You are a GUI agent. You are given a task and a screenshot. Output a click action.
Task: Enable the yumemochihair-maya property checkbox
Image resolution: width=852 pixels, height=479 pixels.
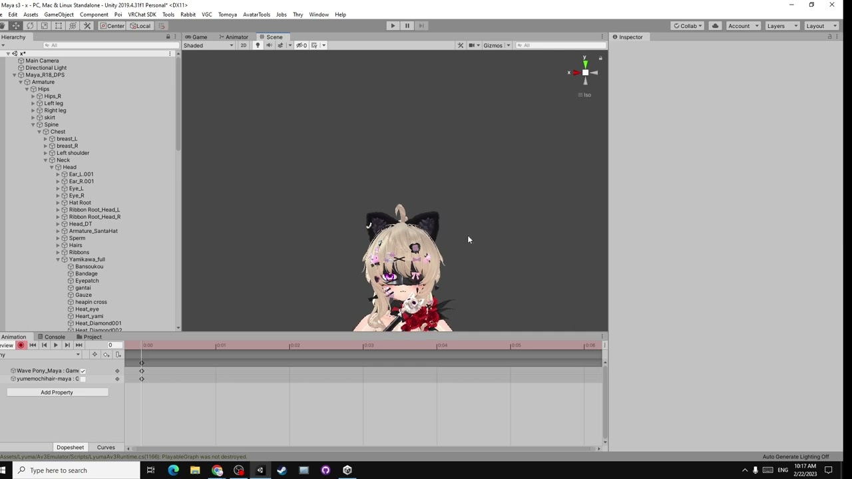pyautogui.click(x=83, y=379)
